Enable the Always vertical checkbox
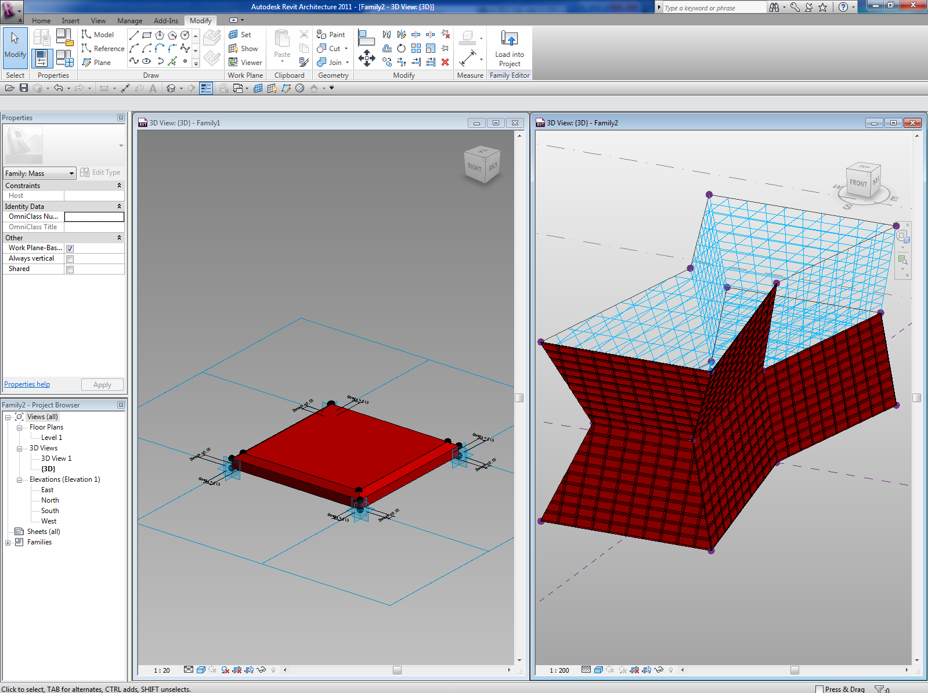928x693 pixels. (x=70, y=259)
